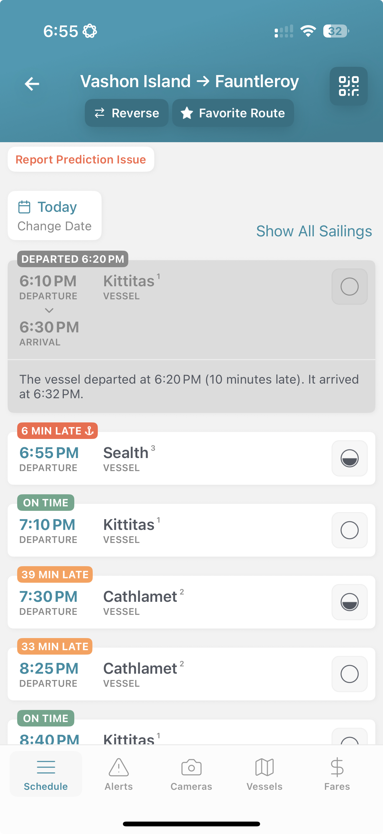Toggle the 6:55 PM Sealth capacity circle
383x834 pixels.
(x=349, y=458)
